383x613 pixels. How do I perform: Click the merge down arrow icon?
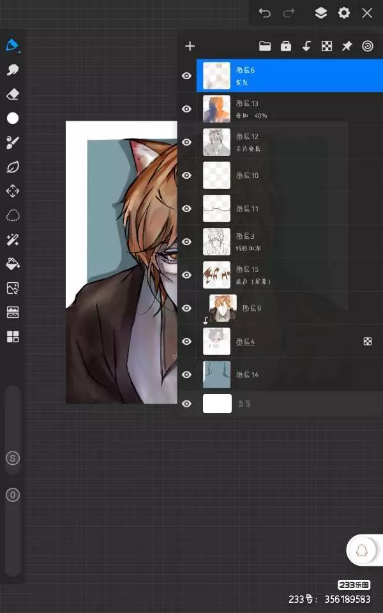click(306, 46)
